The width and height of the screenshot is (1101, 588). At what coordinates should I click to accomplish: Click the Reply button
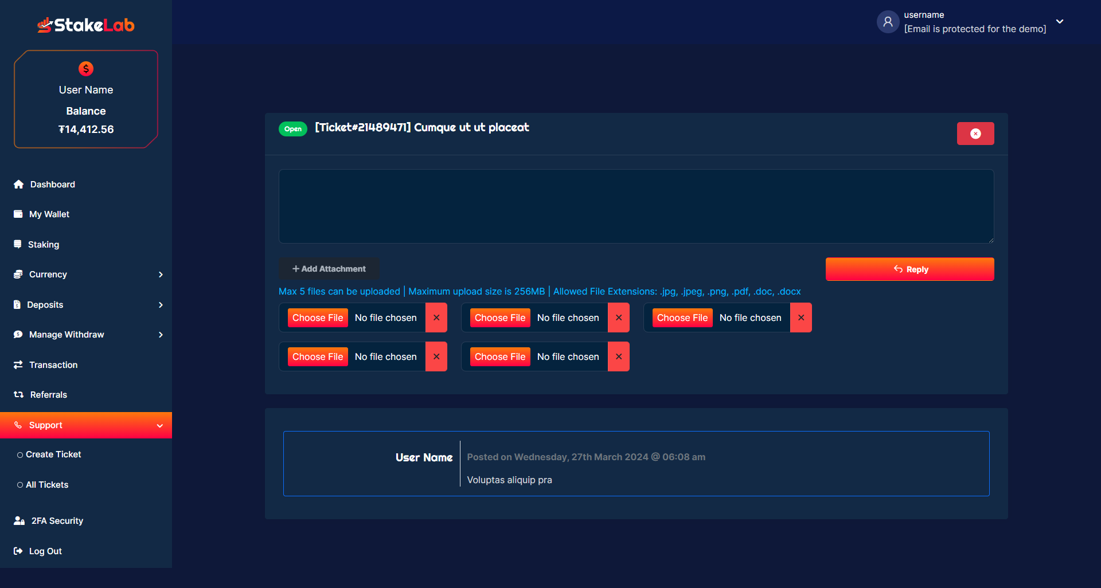(x=909, y=269)
